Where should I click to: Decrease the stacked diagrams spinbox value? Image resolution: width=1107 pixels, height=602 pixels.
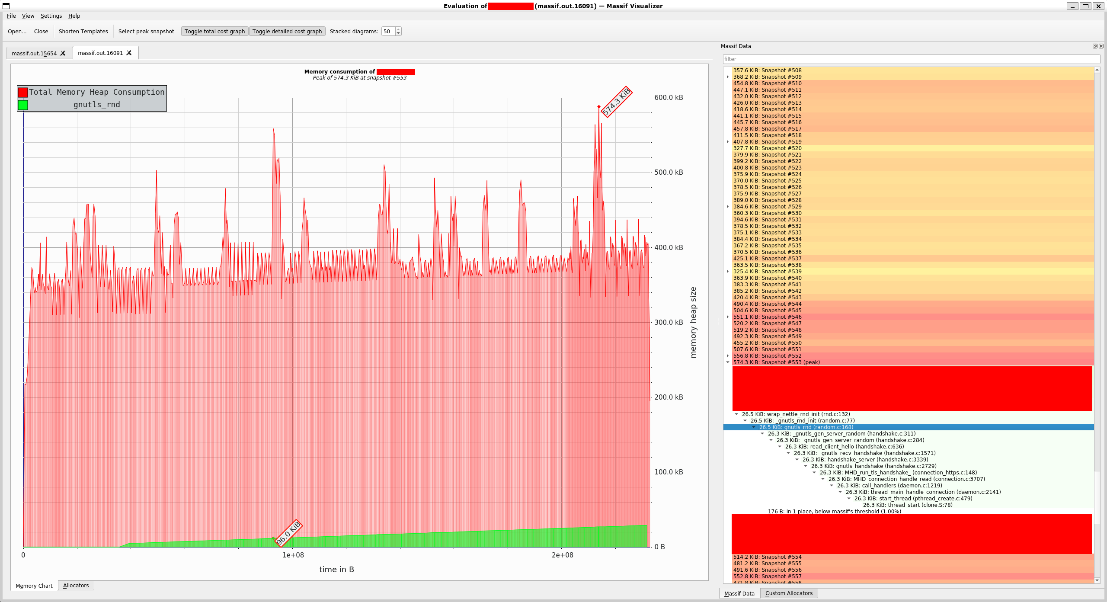coord(398,33)
